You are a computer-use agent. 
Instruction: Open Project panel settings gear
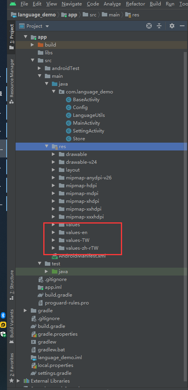(x=172, y=26)
